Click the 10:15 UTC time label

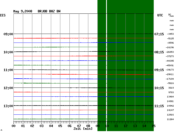pyautogui.click(x=159, y=88)
